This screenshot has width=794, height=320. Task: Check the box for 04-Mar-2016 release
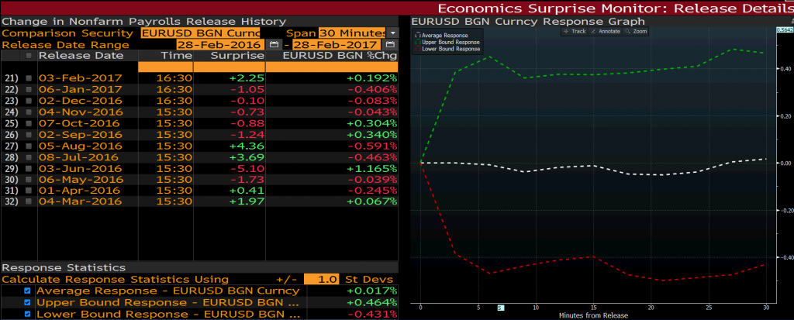[29, 201]
